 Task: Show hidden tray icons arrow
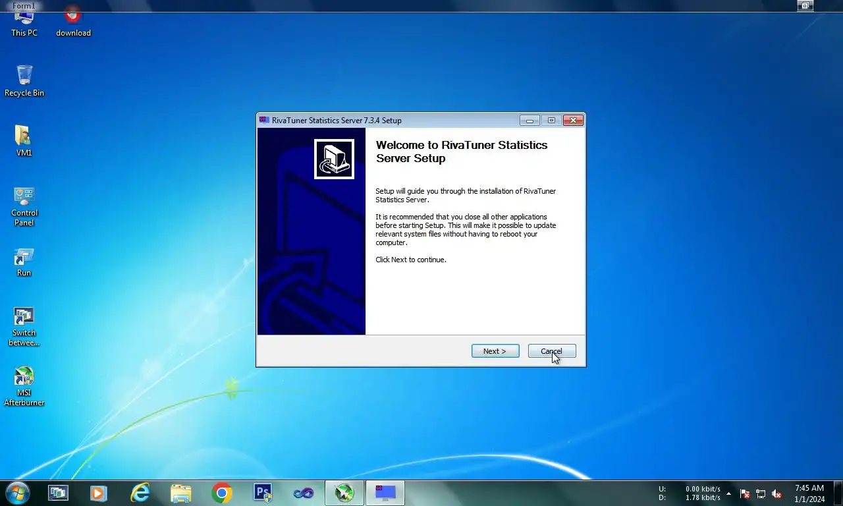(728, 493)
